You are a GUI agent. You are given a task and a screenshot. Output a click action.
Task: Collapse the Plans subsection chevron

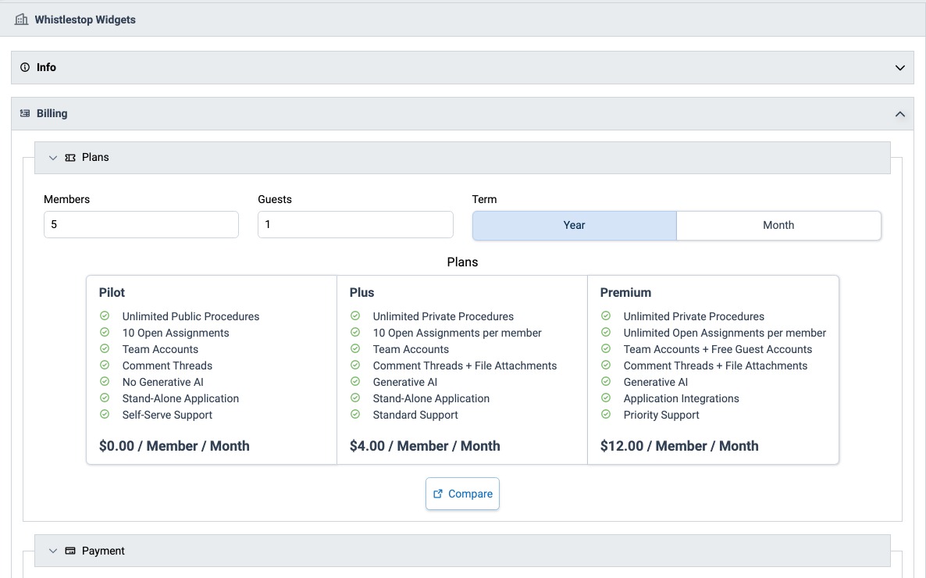click(x=52, y=158)
